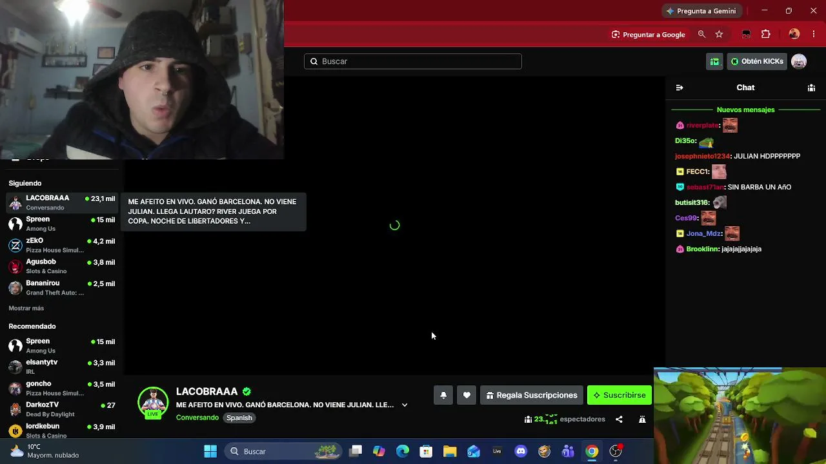Open Spreen's channel under Siguiendo
Screen dimensions: 826x464
(61, 224)
